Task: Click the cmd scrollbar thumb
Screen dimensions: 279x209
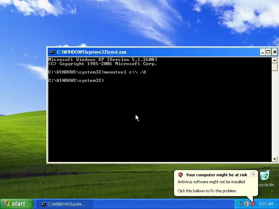Action: (274, 67)
